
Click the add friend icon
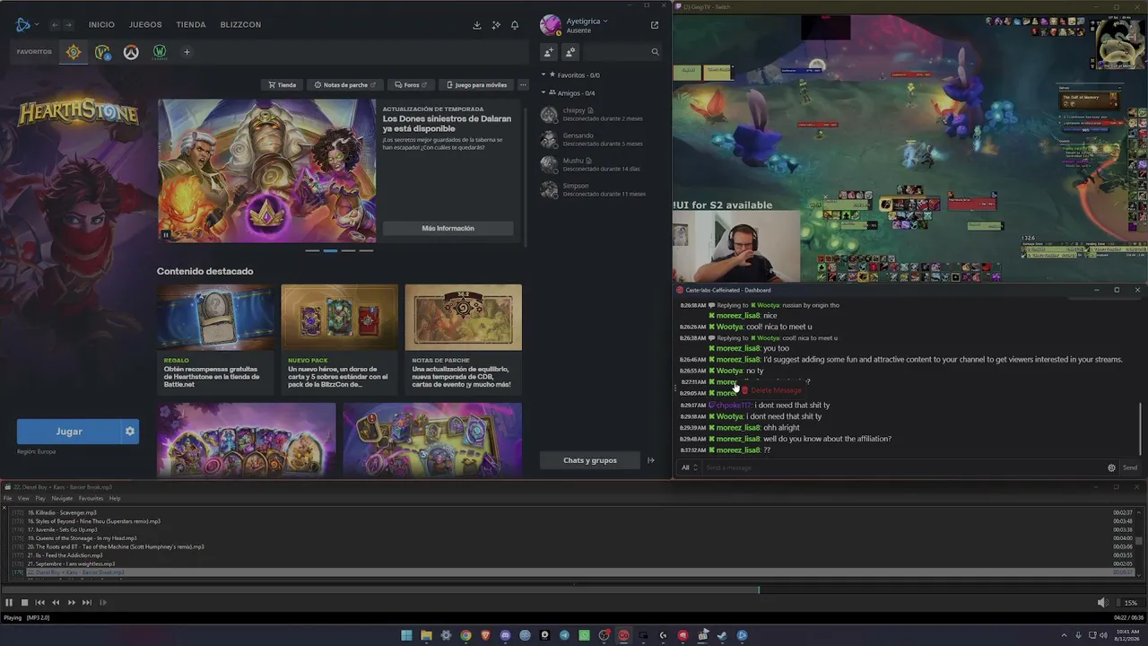click(x=549, y=52)
